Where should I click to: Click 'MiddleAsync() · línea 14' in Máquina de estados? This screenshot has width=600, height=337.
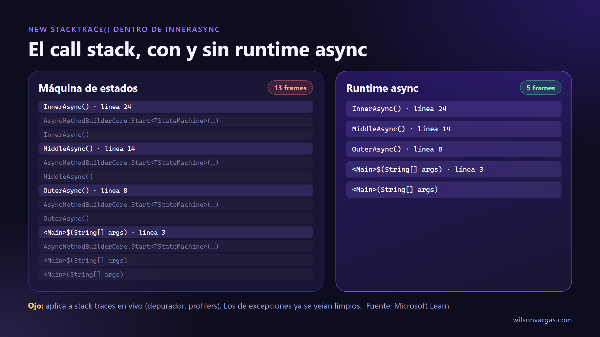tap(176, 149)
